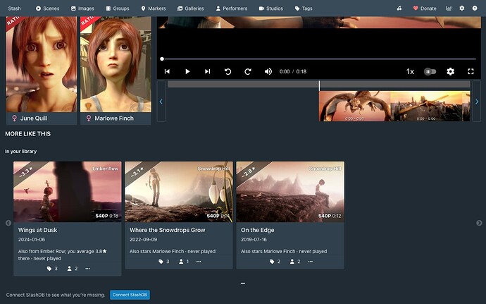Navigate to Markers
This screenshot has height=304, width=486.
click(x=154, y=8)
